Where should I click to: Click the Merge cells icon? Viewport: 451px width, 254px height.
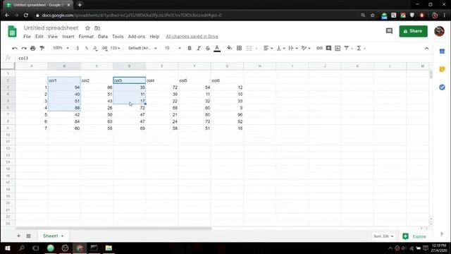[249, 49]
